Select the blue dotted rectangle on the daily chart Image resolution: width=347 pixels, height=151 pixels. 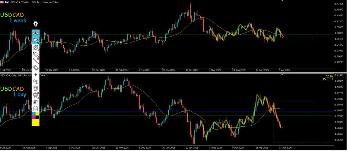coord(294,106)
